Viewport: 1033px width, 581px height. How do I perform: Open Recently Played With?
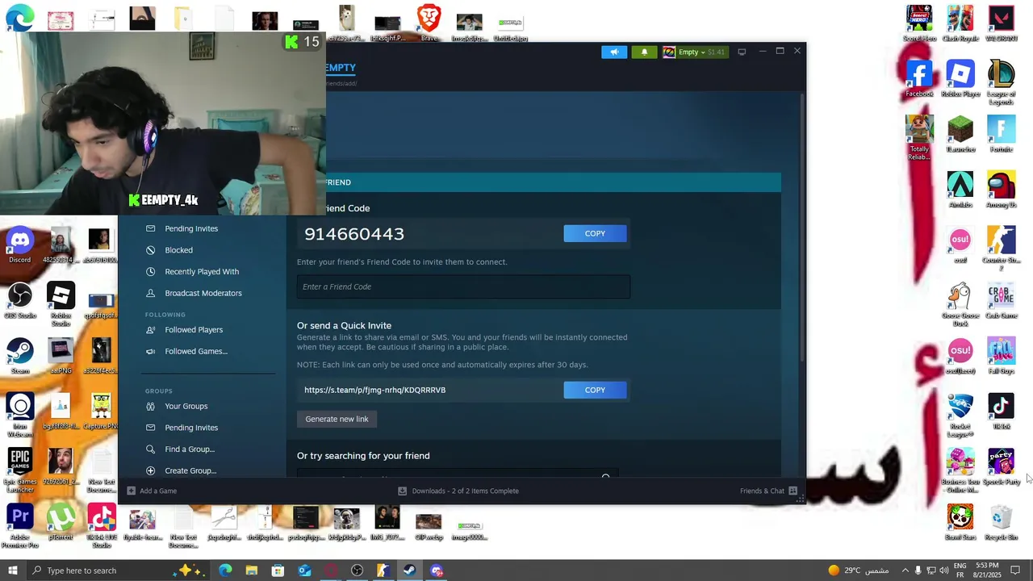(x=202, y=272)
